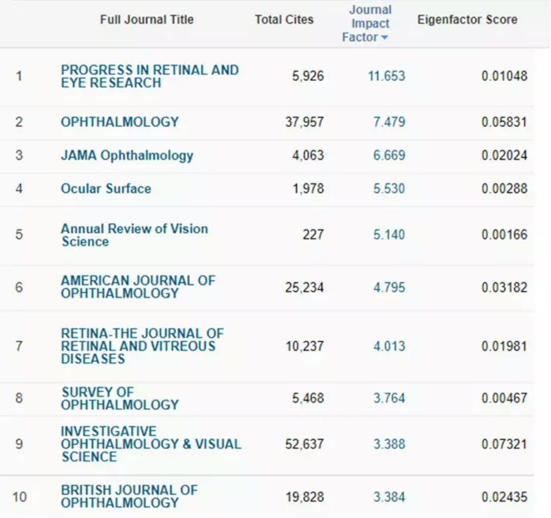The height and width of the screenshot is (518, 551).
Task: Click rank number 1 beside Progress in Retinal
Action: (19, 76)
